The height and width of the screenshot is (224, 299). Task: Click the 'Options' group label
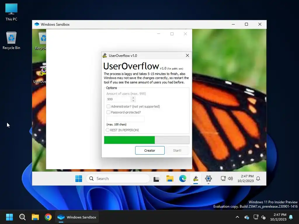pos(111,88)
